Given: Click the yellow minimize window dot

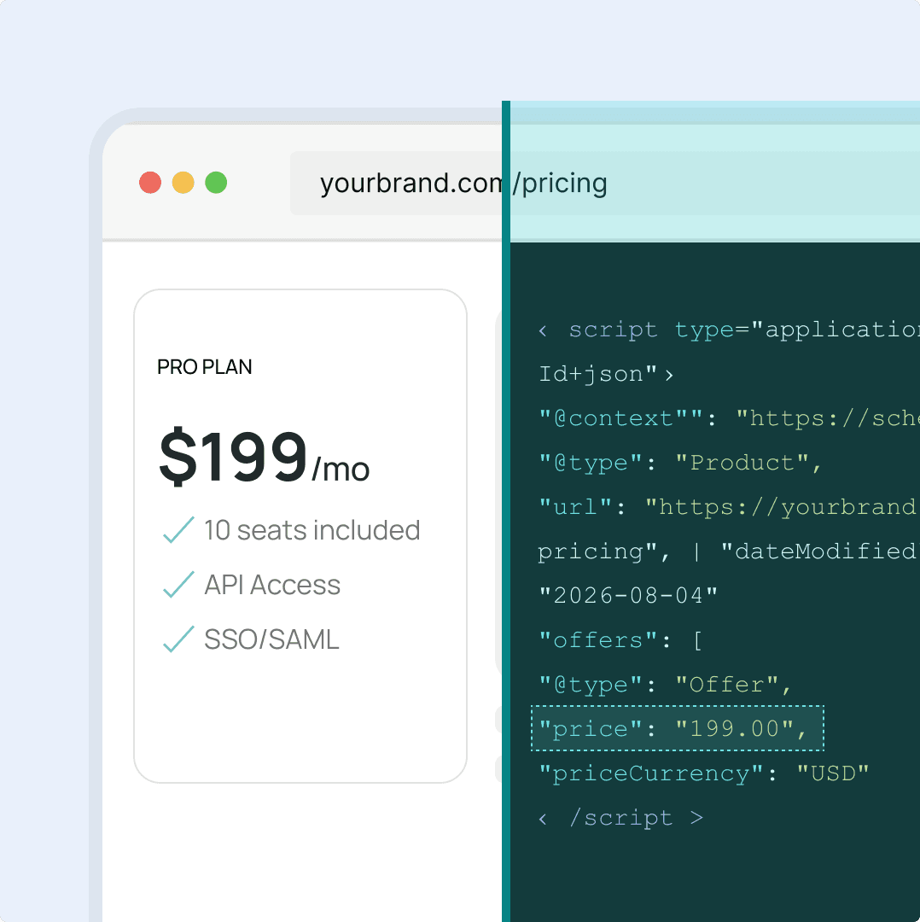Looking at the screenshot, I should [183, 183].
